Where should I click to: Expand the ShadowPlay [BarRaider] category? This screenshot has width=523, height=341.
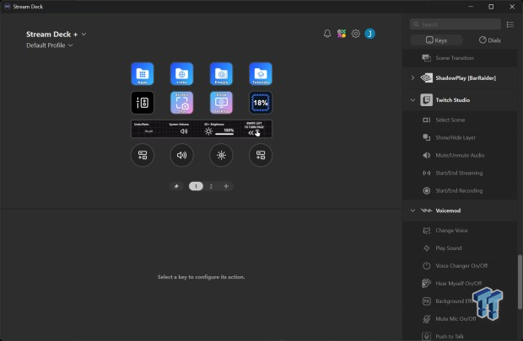tap(412, 78)
